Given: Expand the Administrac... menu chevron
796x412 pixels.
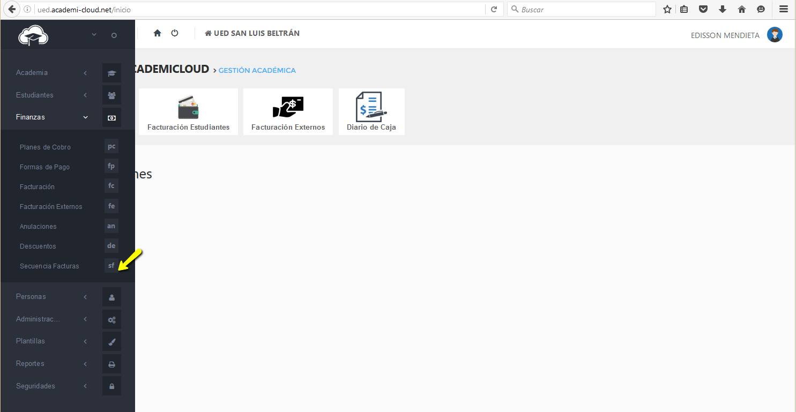Looking at the screenshot, I should pos(85,319).
